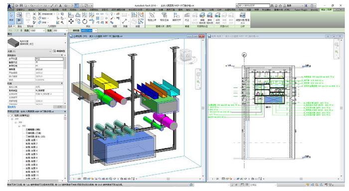The image size is (349, 191).
Task: Click the Text 'A' quick access icon
Action: [60, 5]
